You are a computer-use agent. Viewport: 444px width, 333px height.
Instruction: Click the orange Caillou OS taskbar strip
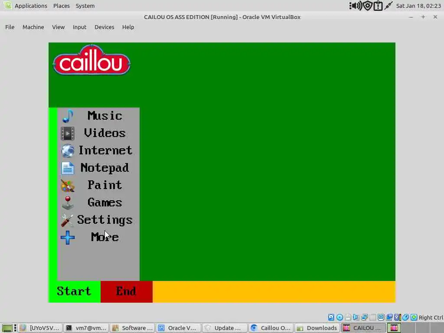pos(274,292)
